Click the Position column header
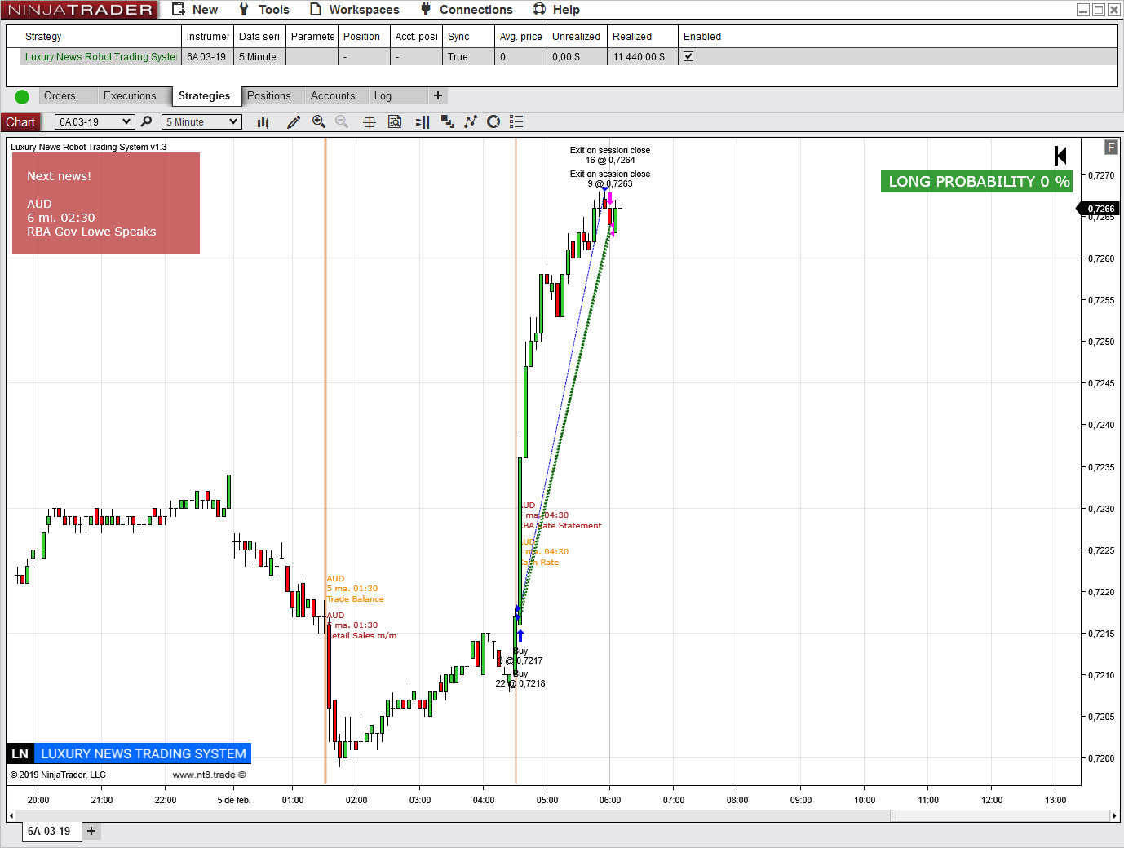 click(364, 37)
